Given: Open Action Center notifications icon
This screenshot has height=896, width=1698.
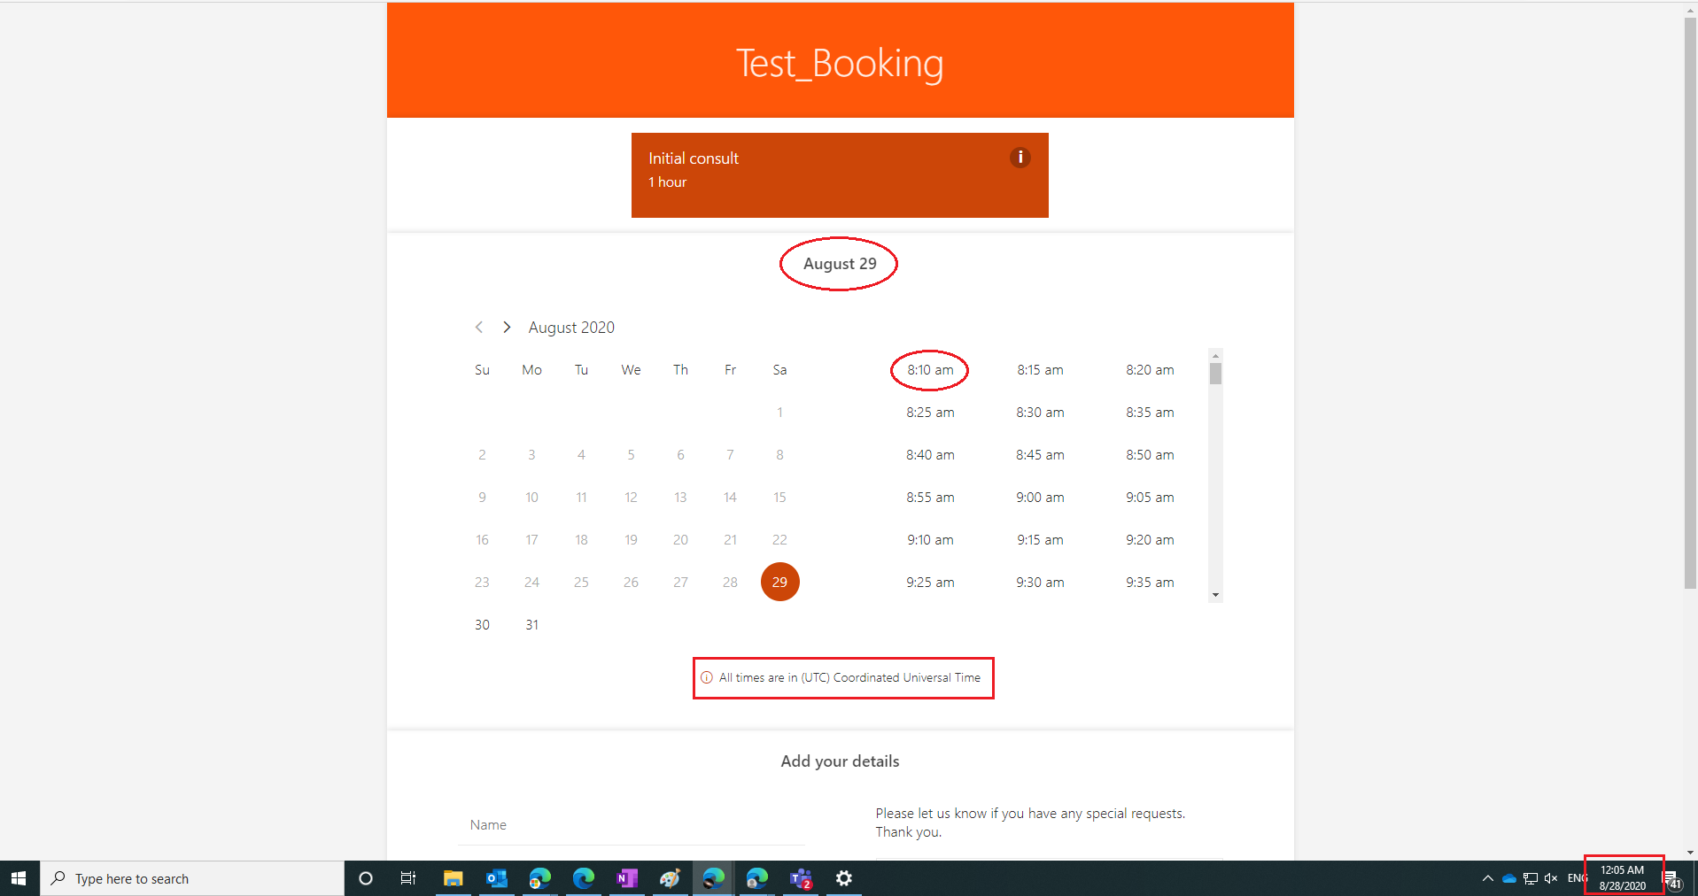Looking at the screenshot, I should click(x=1672, y=879).
